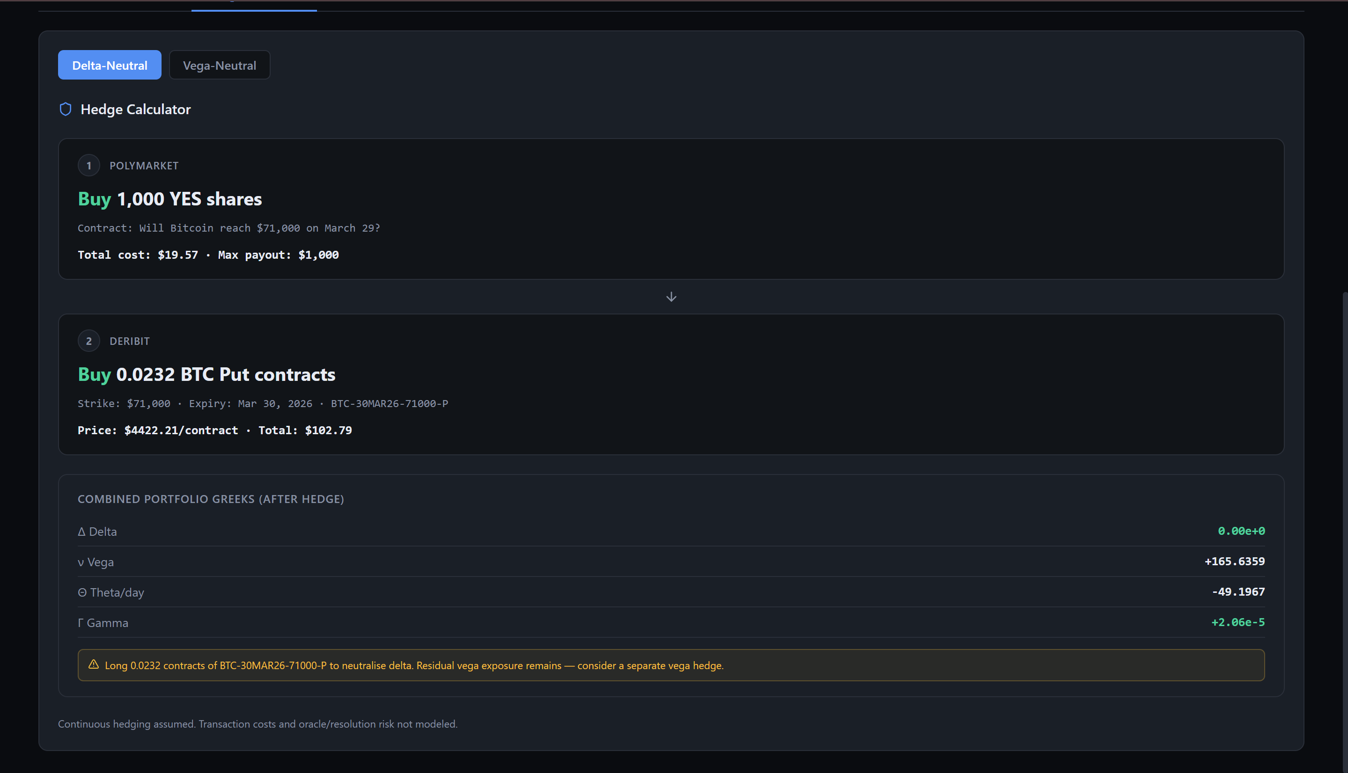The width and height of the screenshot is (1348, 773).
Task: Click the Δ Delta row label
Action: 97,532
